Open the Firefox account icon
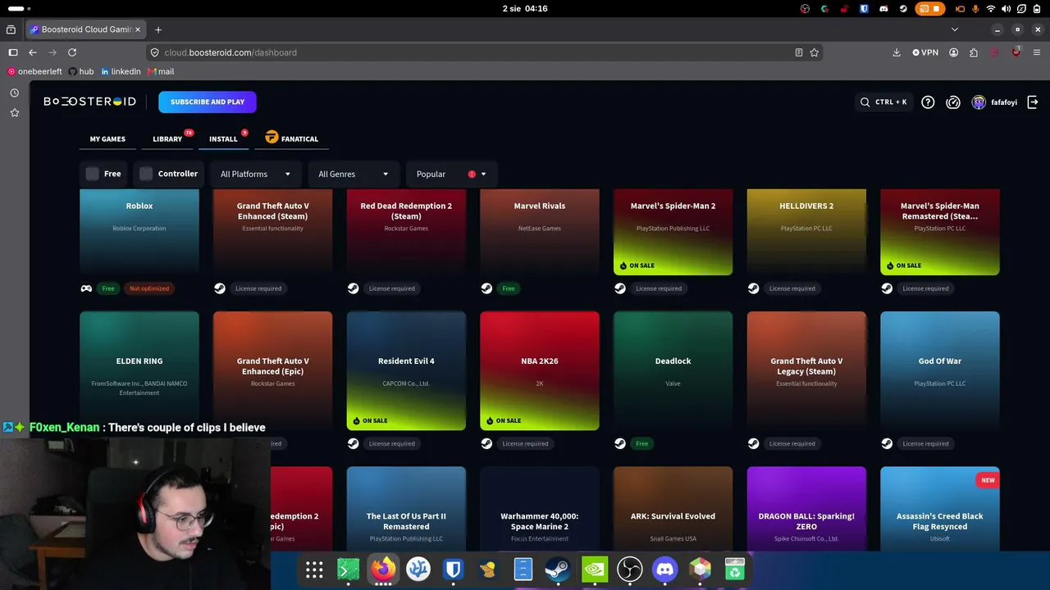This screenshot has height=590, width=1050. pyautogui.click(x=953, y=52)
